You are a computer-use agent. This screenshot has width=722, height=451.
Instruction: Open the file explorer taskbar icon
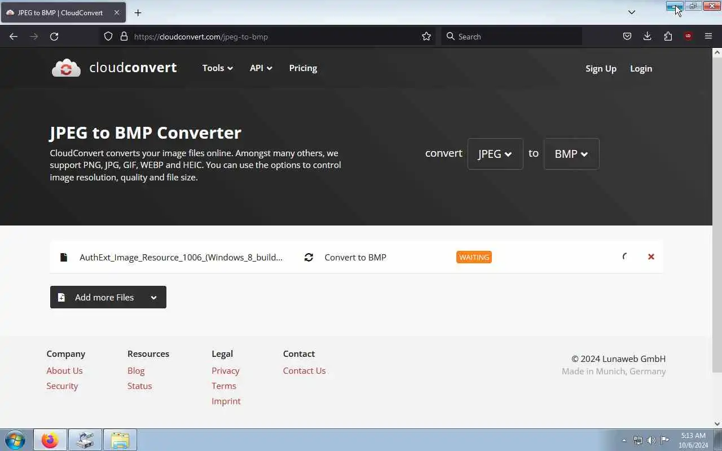pos(120,440)
